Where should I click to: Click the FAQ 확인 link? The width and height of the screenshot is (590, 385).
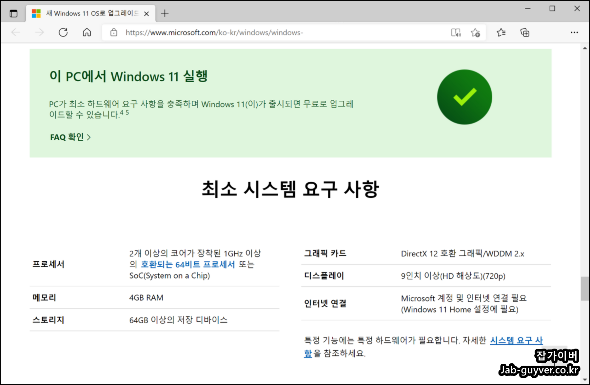tap(70, 137)
